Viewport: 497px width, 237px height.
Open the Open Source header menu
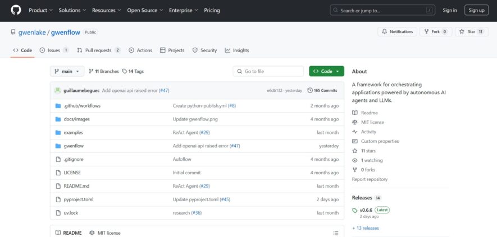coord(145,10)
